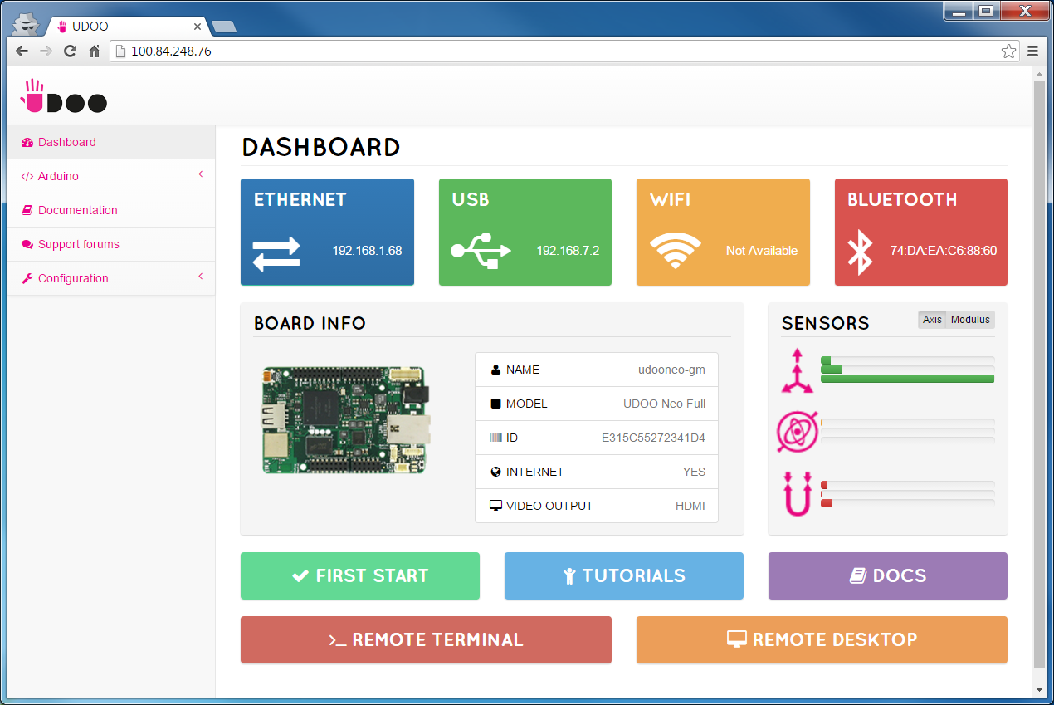
Task: Click the incognito user icon
Action: [x=27, y=24]
